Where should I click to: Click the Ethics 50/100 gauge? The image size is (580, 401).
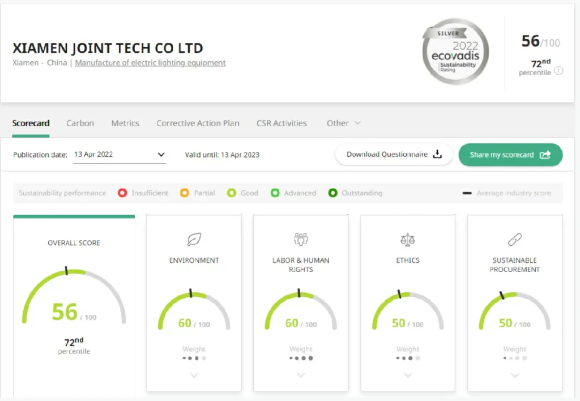(408, 310)
